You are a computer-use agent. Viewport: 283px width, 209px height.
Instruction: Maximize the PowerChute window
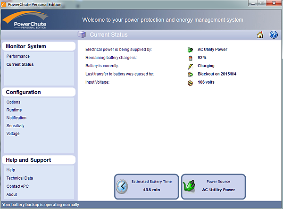262,3
